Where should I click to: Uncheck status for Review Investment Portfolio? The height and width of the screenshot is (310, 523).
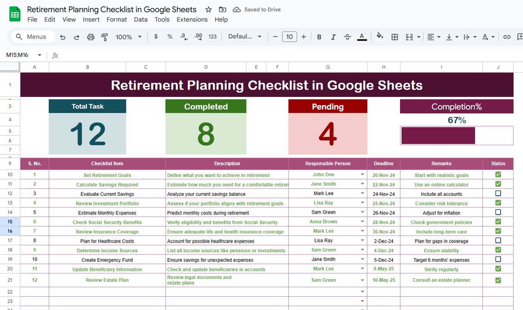[x=498, y=203]
